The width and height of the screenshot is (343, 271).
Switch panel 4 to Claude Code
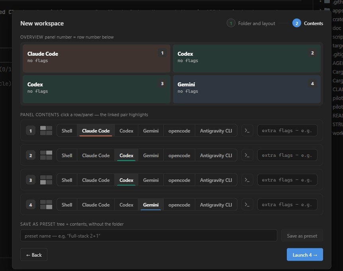point(96,205)
